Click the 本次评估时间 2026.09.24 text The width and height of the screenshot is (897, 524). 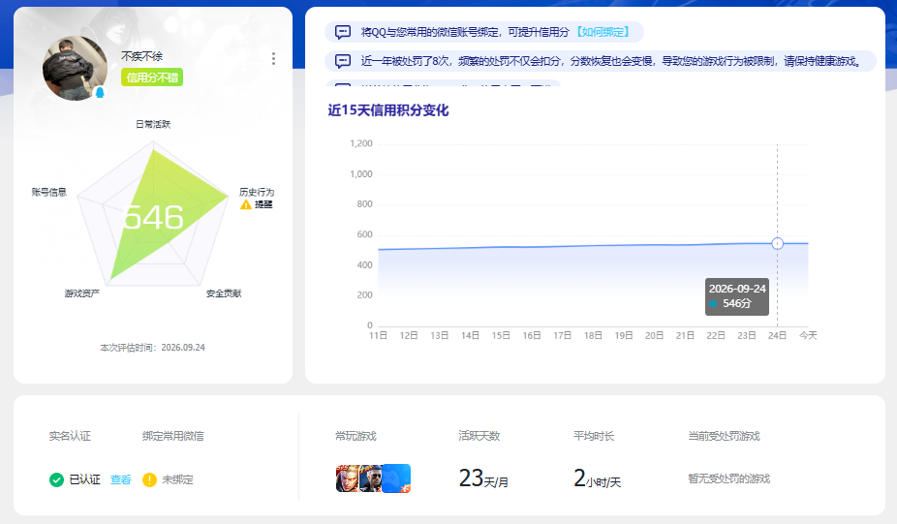click(153, 348)
